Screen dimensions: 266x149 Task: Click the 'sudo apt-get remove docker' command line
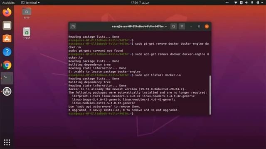[x=138, y=56]
